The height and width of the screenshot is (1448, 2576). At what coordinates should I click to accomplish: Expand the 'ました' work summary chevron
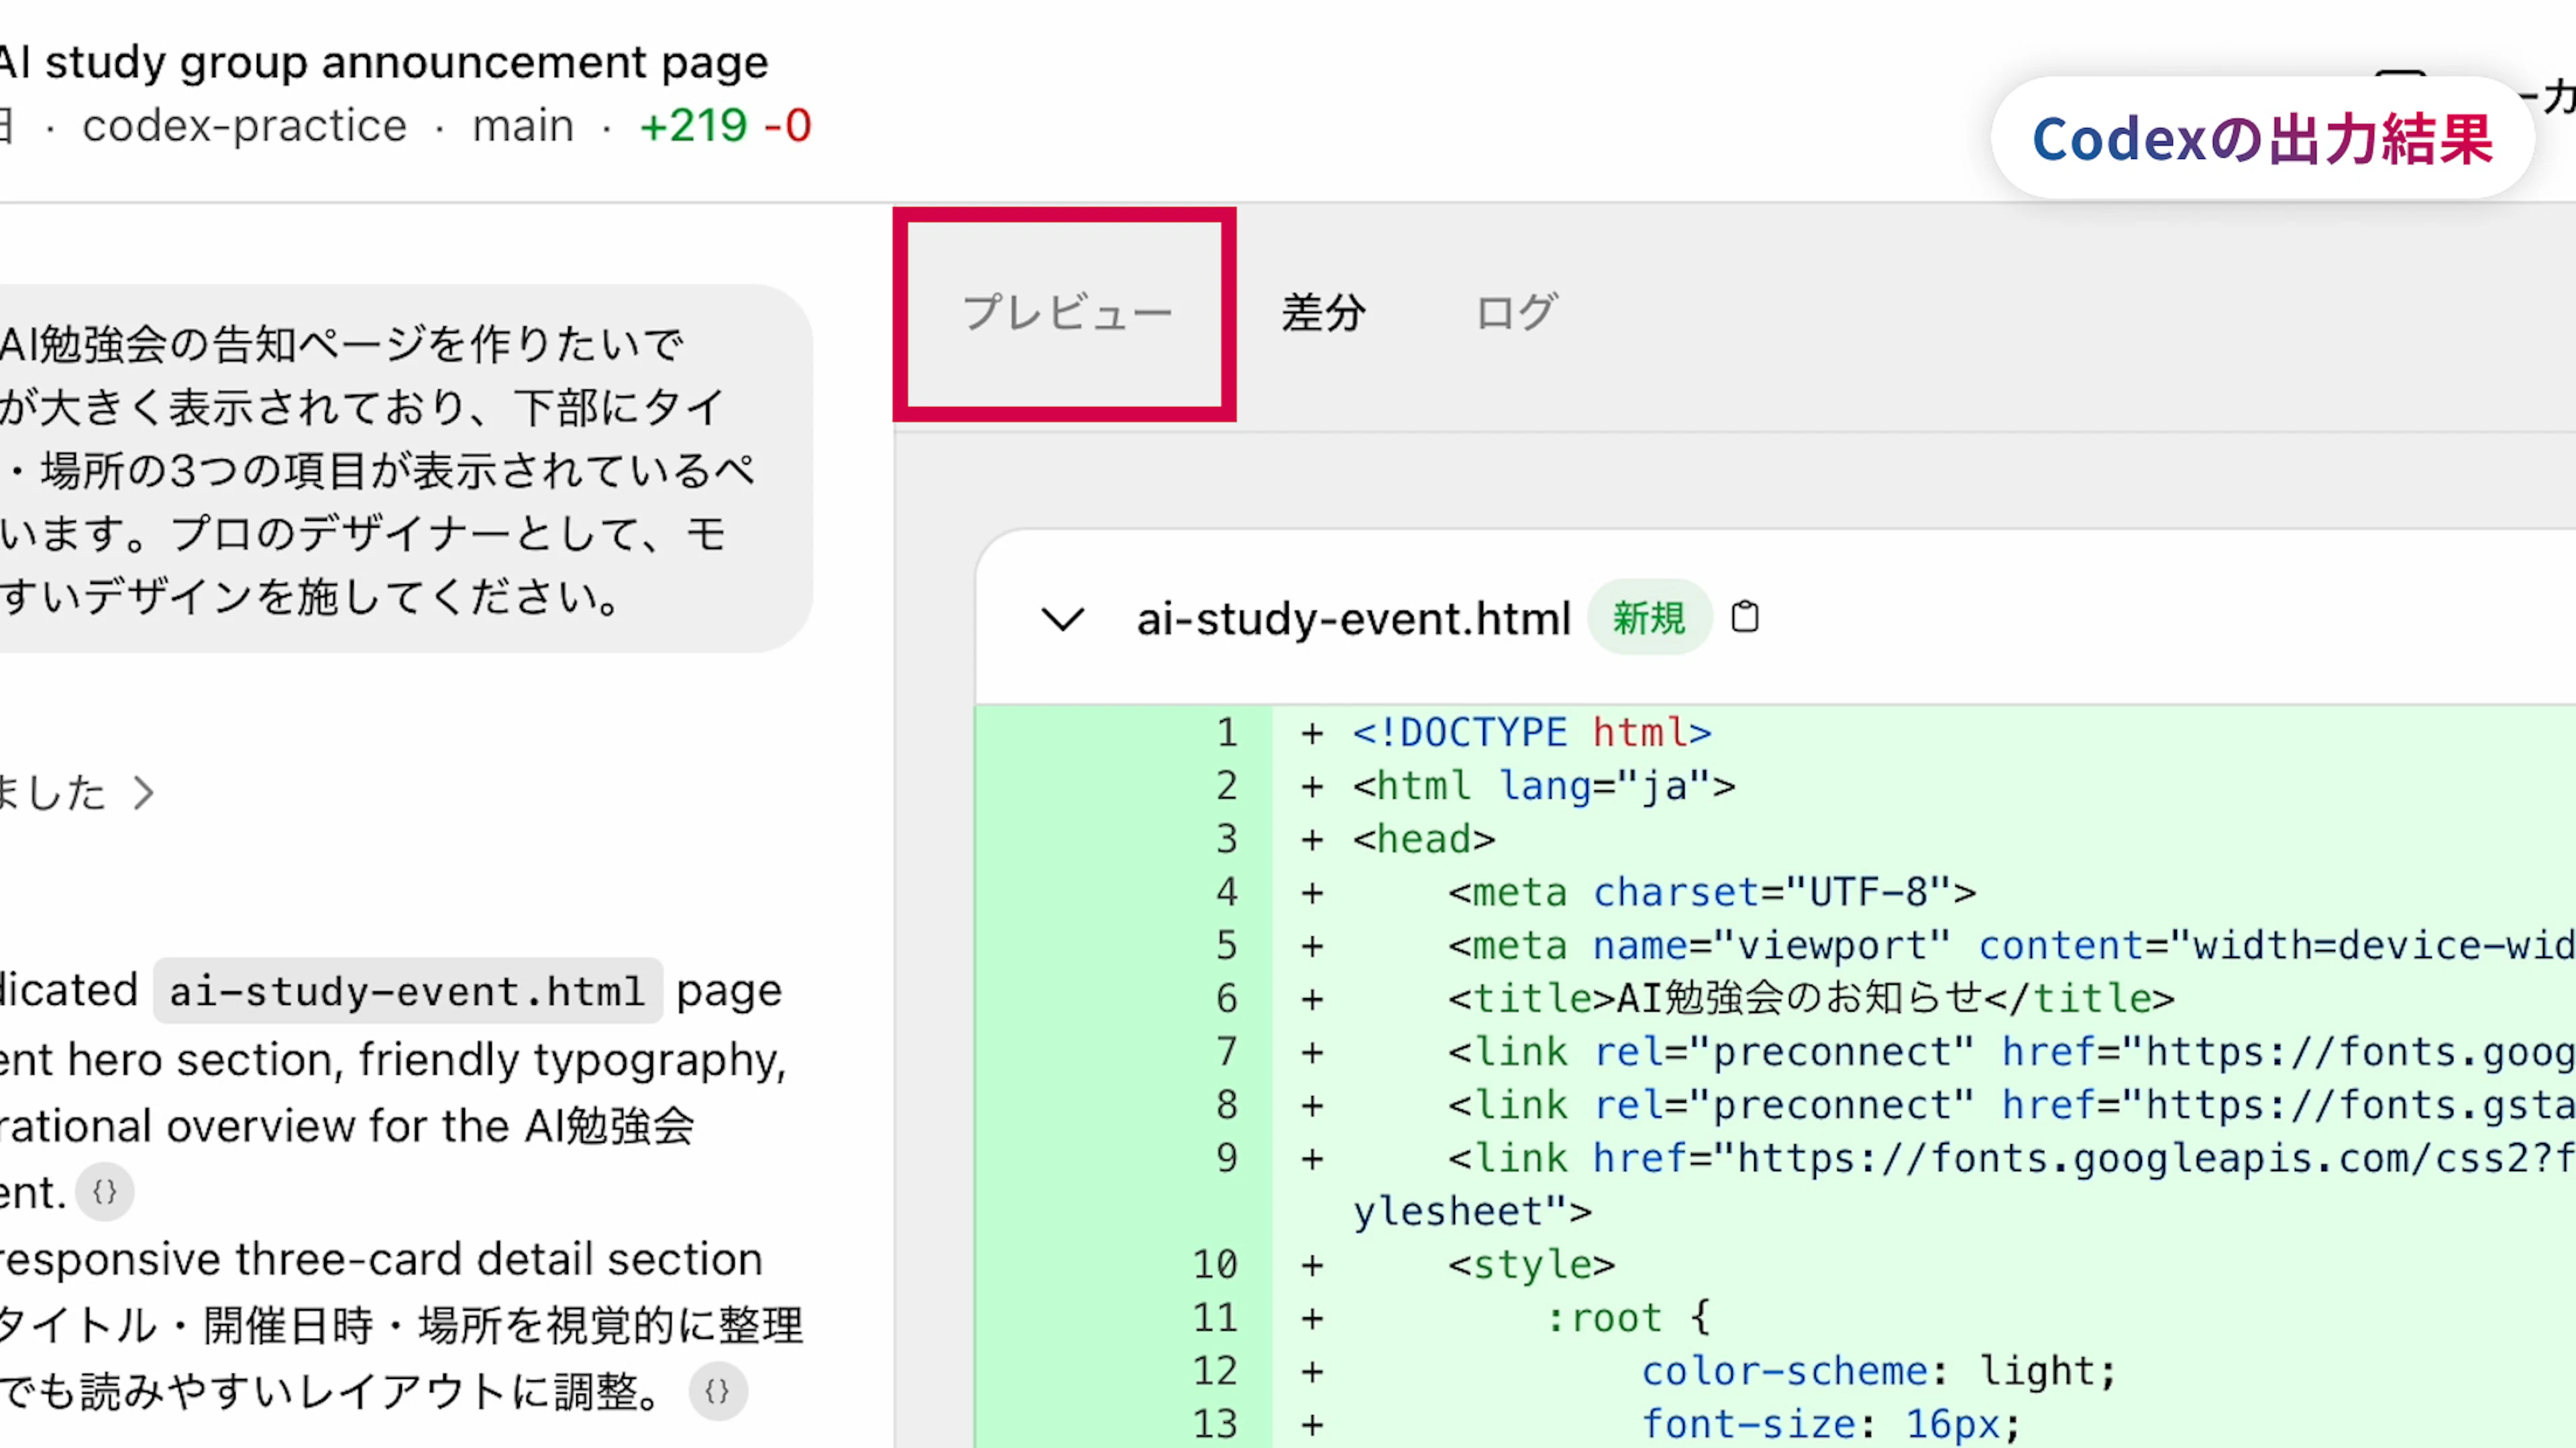point(143,794)
